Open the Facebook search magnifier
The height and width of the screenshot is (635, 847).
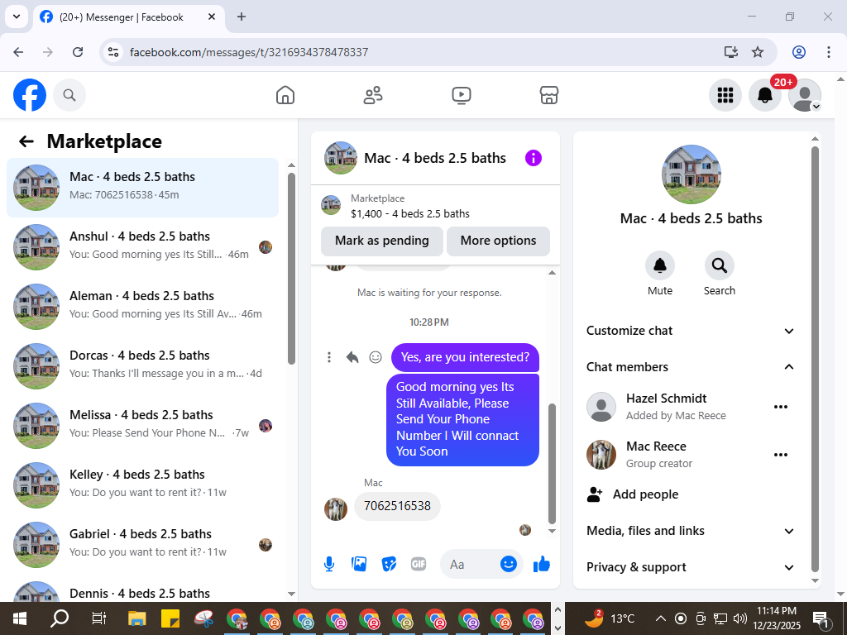69,95
